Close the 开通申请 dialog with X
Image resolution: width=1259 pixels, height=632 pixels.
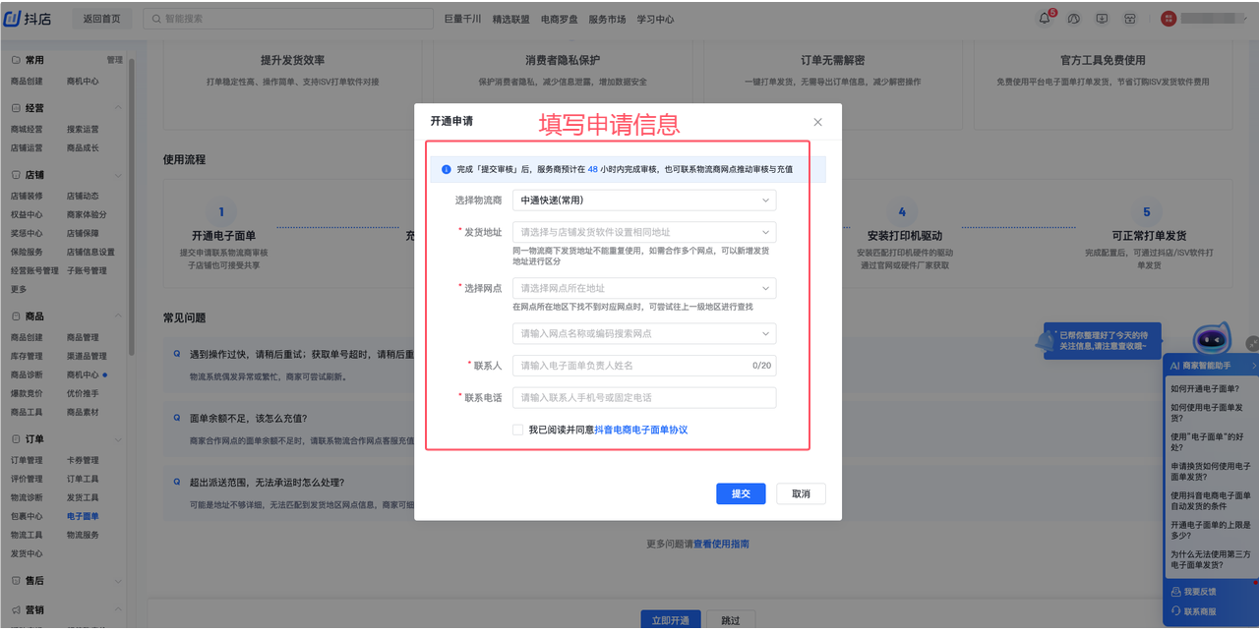tap(817, 122)
